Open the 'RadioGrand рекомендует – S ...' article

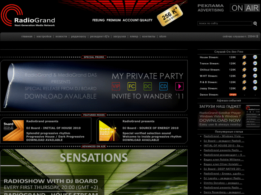(x=224, y=155)
